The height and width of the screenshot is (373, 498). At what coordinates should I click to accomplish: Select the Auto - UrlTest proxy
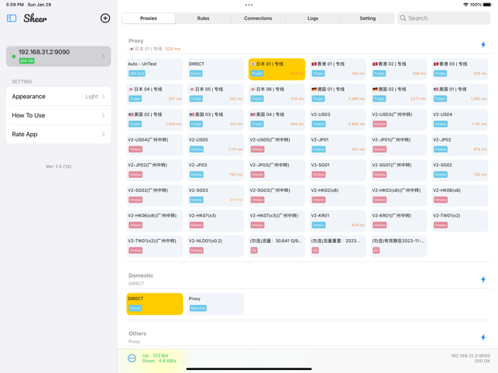pyautogui.click(x=155, y=69)
